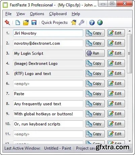Click the With global hotkeys or buttons! field
135x155 pixels.
[48, 114]
